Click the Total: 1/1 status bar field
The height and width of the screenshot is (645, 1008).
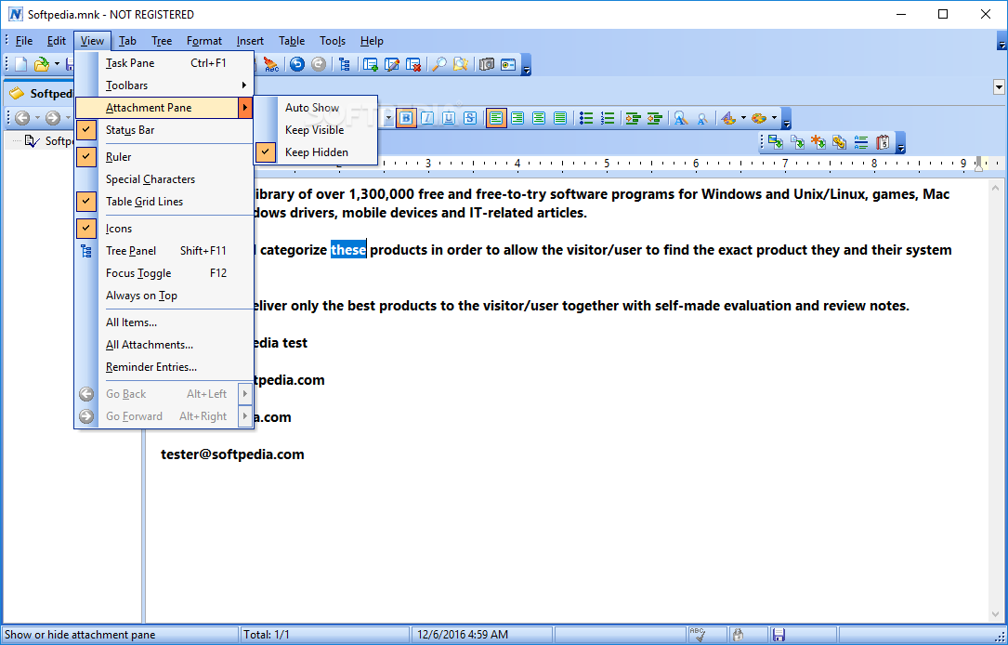click(x=324, y=635)
